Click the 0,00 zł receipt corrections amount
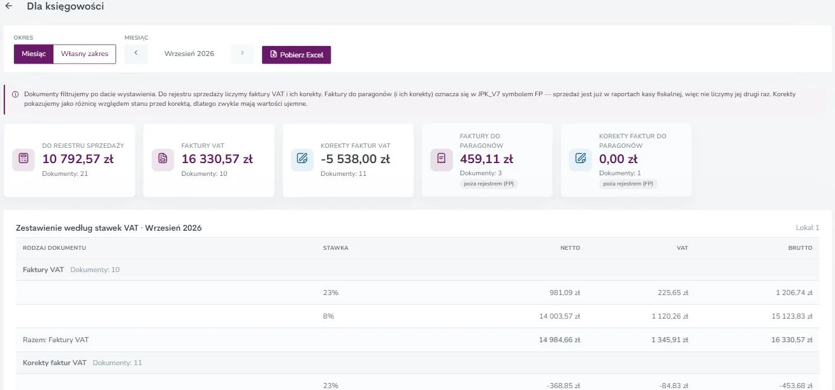Screen dimensions: 835x390 click(x=618, y=159)
